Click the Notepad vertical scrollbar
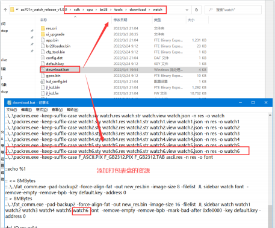This screenshot has height=228, width=275. 270,170
